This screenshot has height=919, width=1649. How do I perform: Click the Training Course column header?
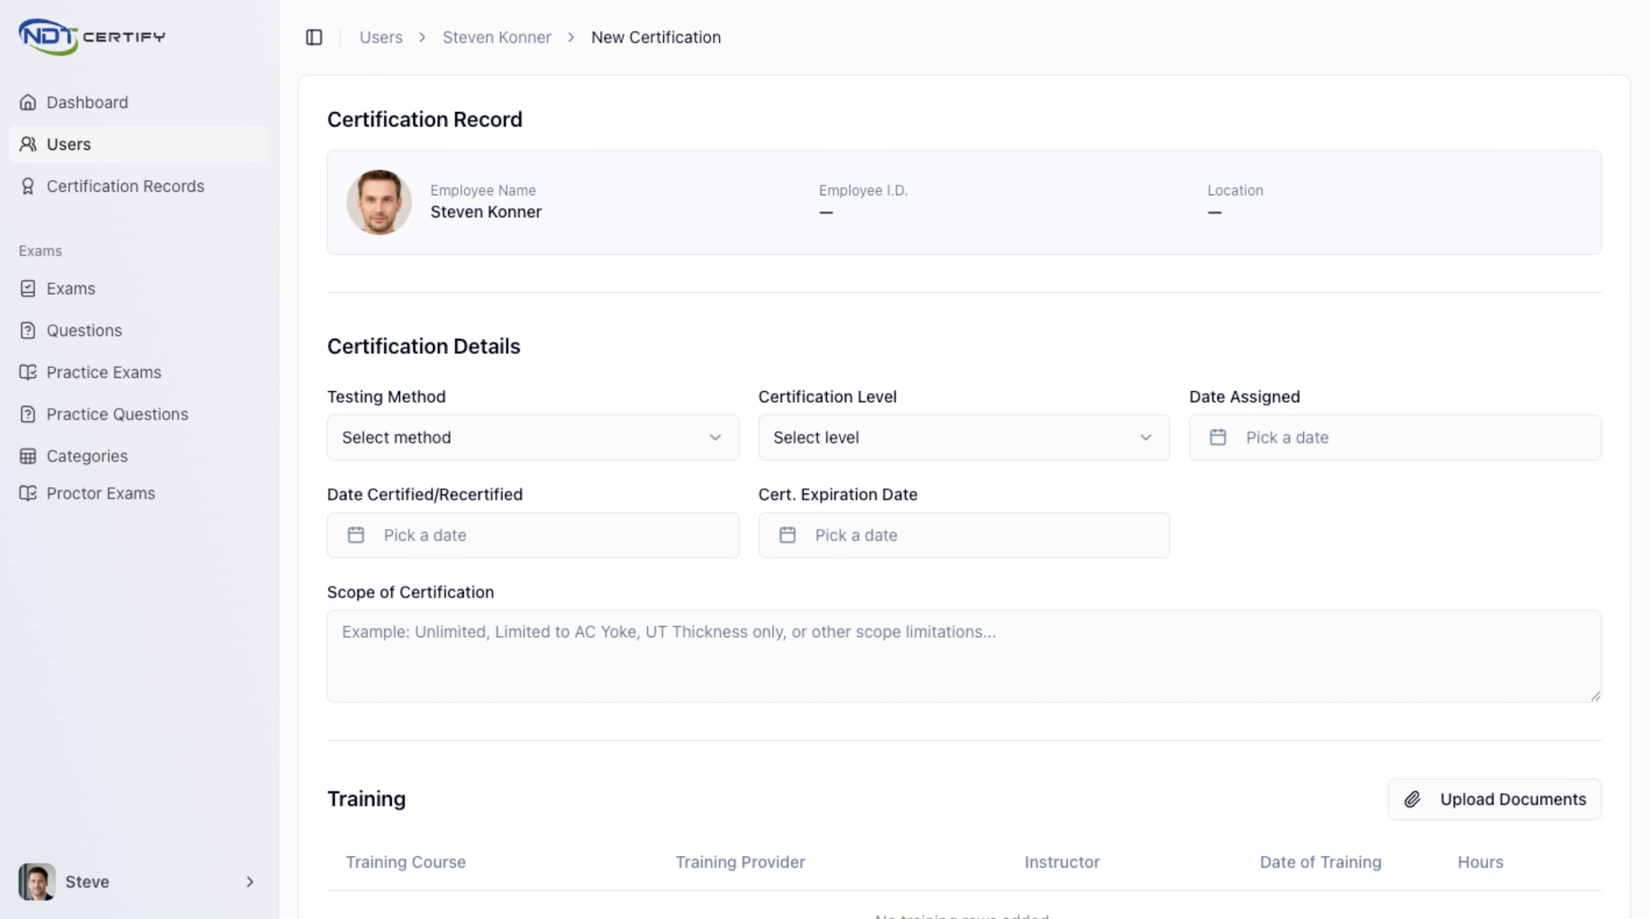pos(406,862)
